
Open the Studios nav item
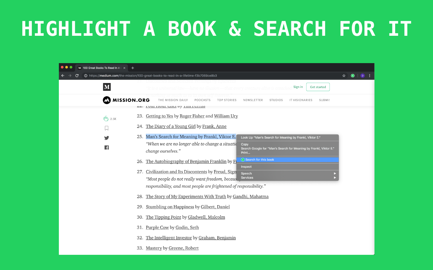pyautogui.click(x=276, y=100)
